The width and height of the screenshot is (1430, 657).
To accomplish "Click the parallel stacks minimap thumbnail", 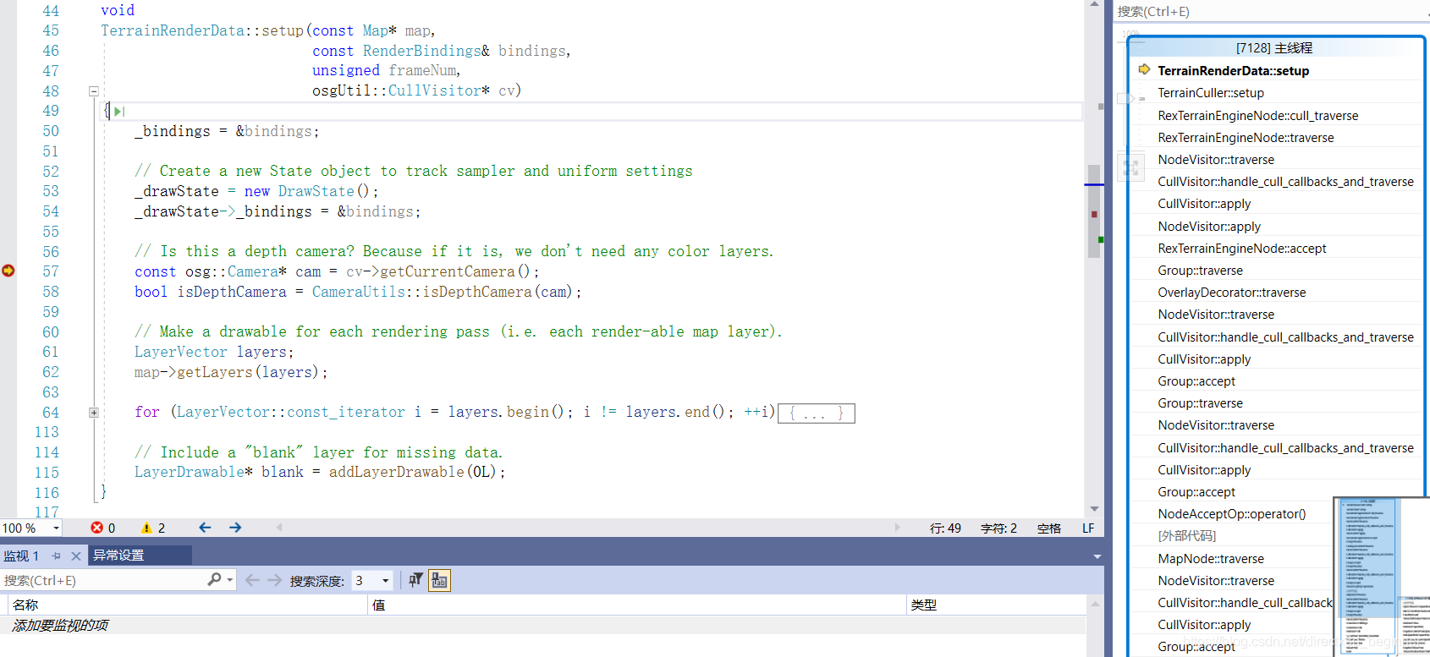I will [x=1382, y=577].
